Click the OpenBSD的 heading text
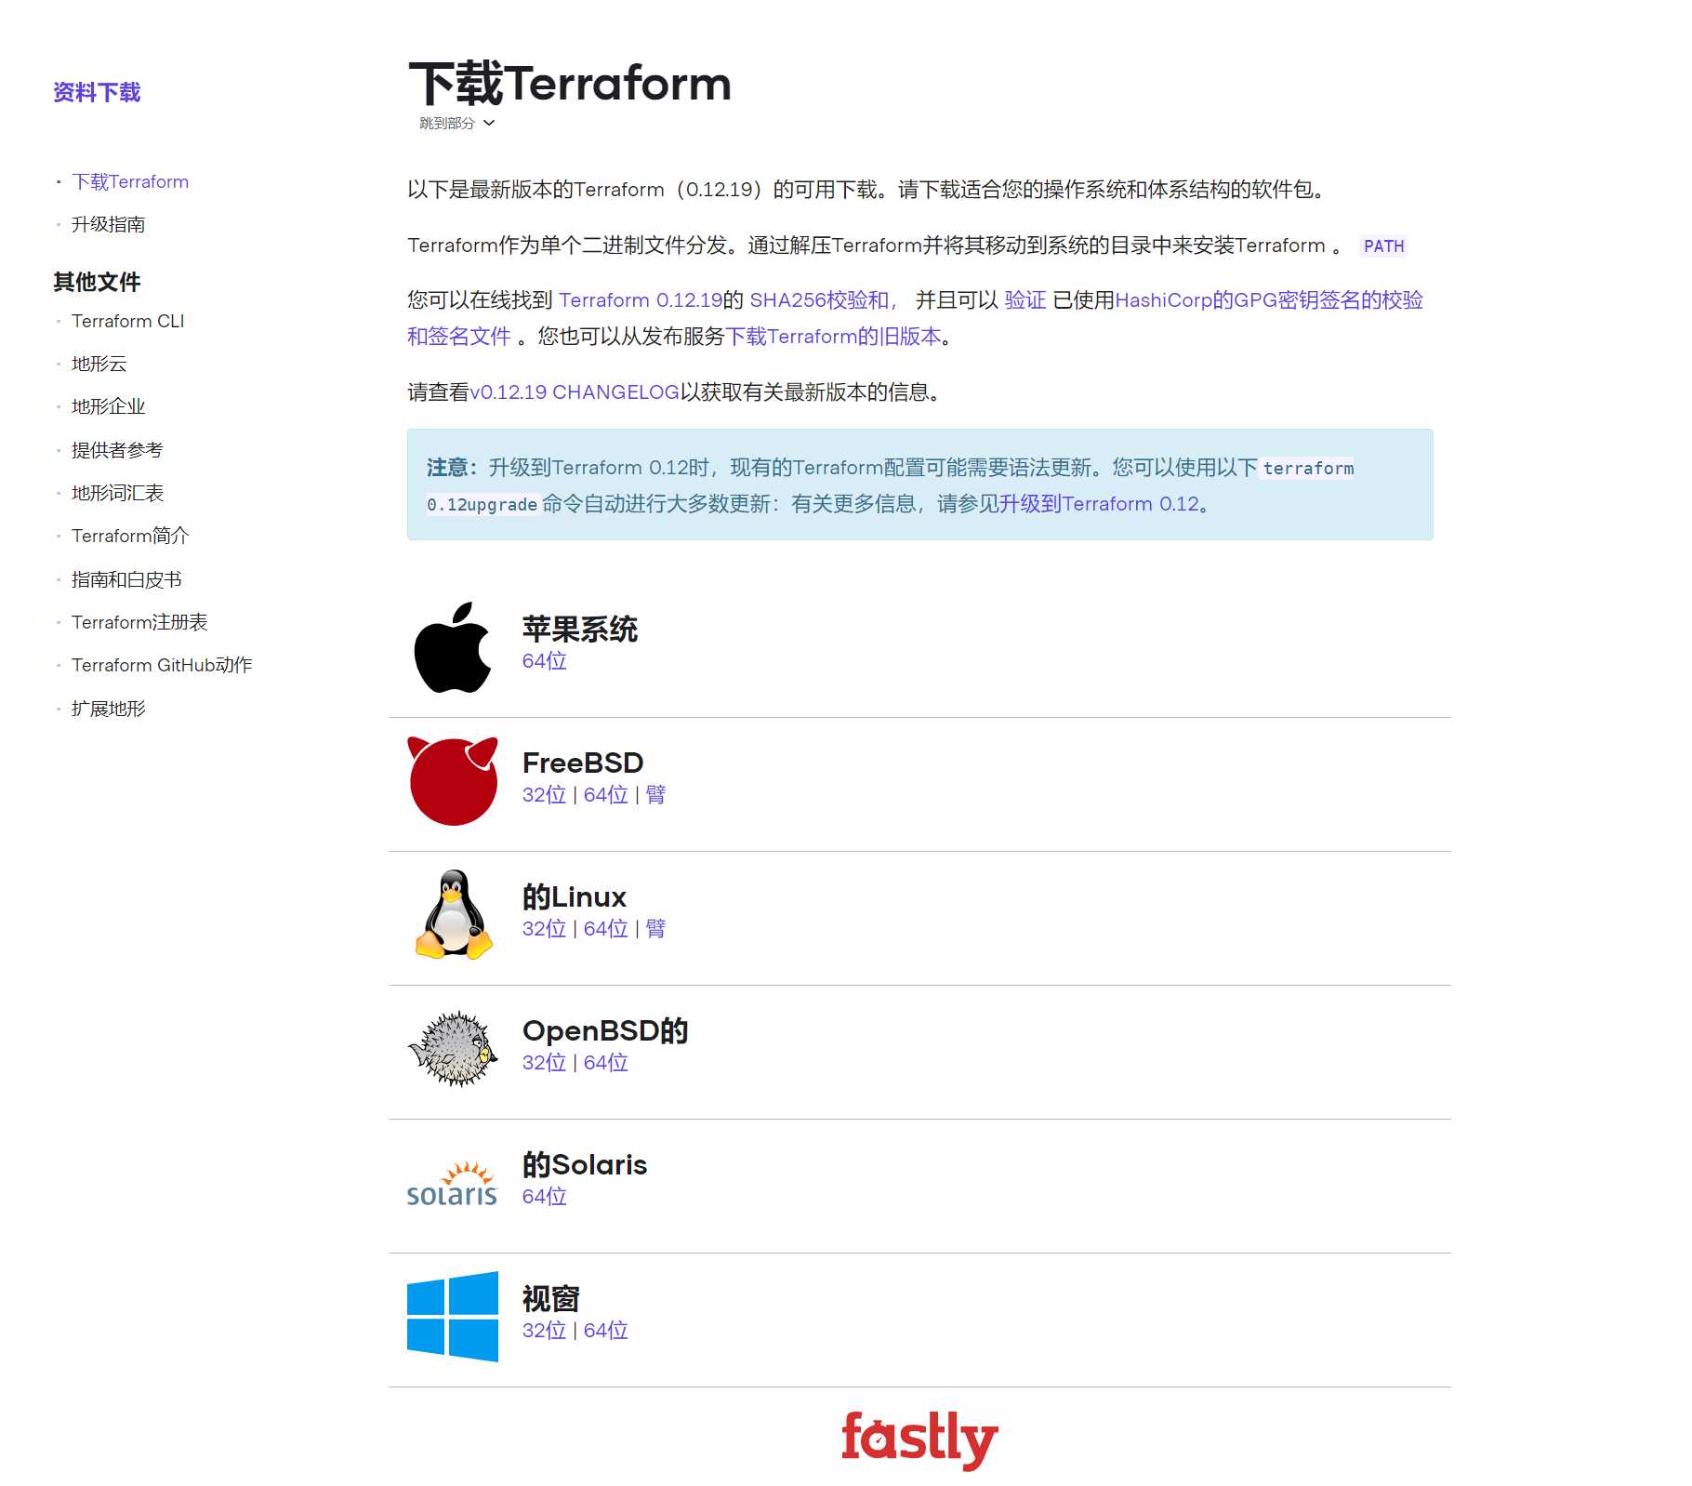Image resolution: width=1692 pixels, height=1486 pixels. 605,1031
